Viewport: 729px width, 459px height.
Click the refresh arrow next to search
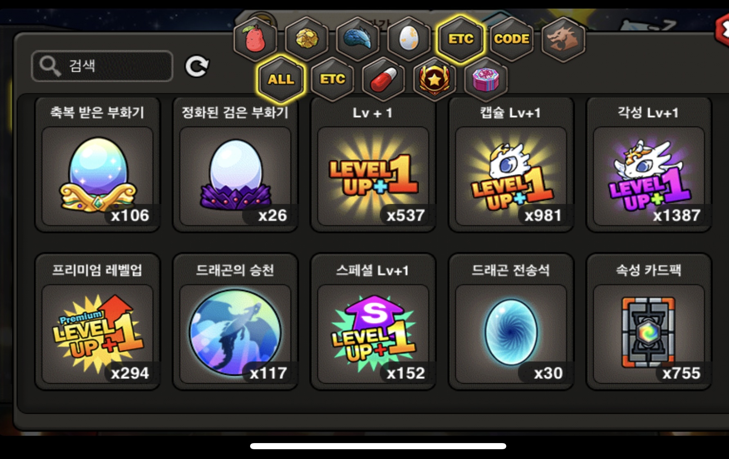click(197, 66)
